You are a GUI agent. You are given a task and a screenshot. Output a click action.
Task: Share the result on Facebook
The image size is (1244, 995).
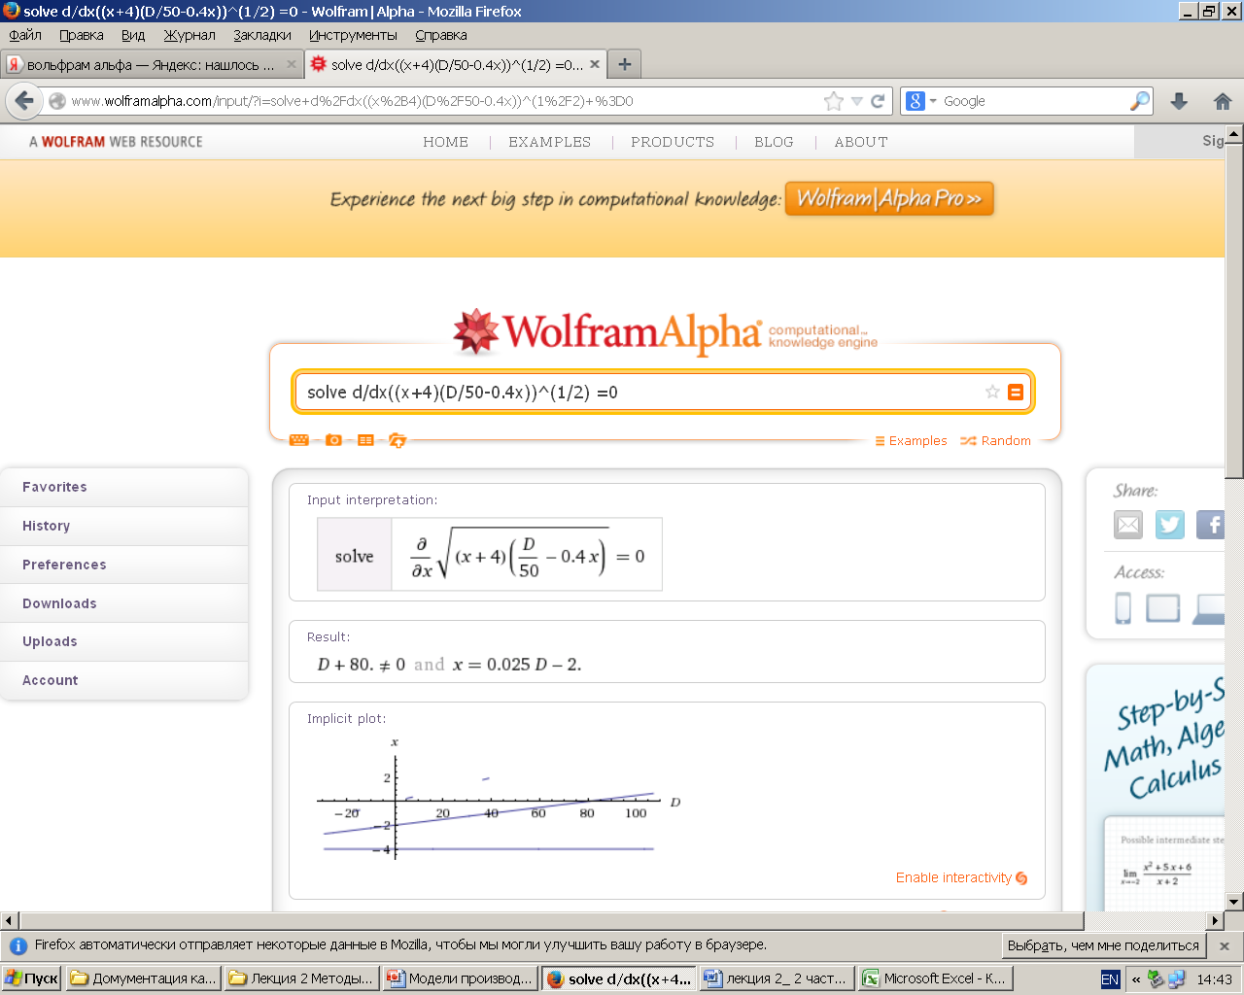coord(1211,525)
